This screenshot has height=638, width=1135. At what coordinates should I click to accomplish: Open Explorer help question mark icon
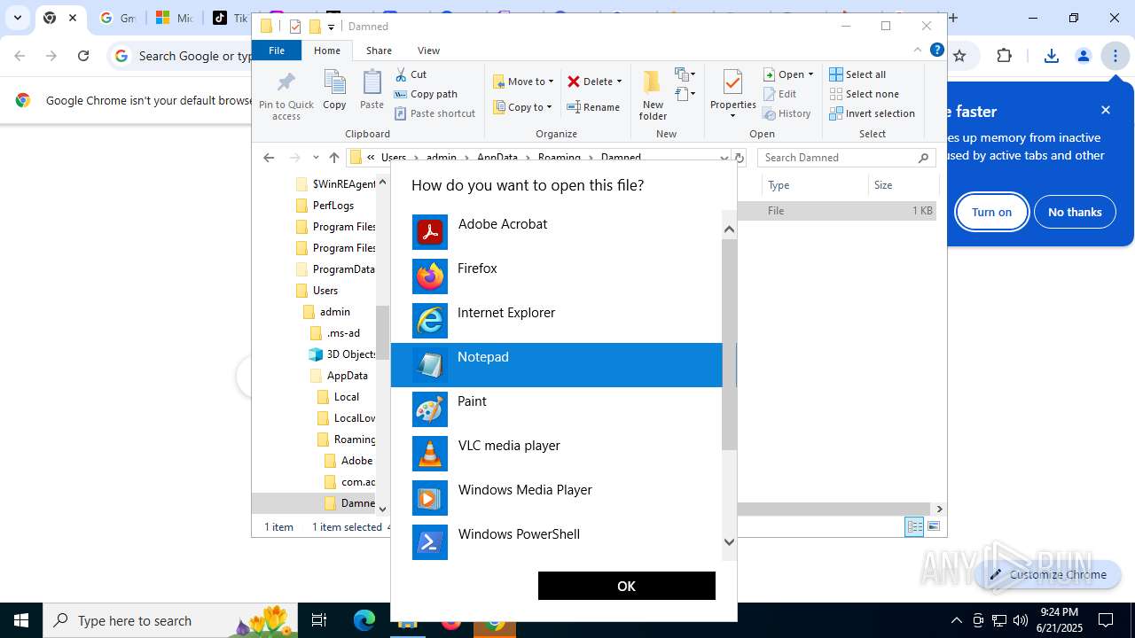[x=936, y=51]
